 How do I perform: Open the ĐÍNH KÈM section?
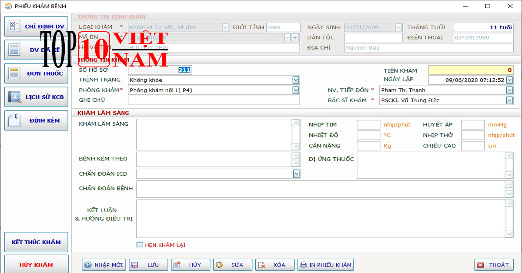(36, 120)
